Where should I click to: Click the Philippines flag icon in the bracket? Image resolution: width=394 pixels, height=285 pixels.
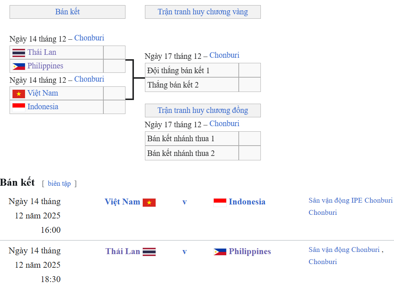click(18, 66)
